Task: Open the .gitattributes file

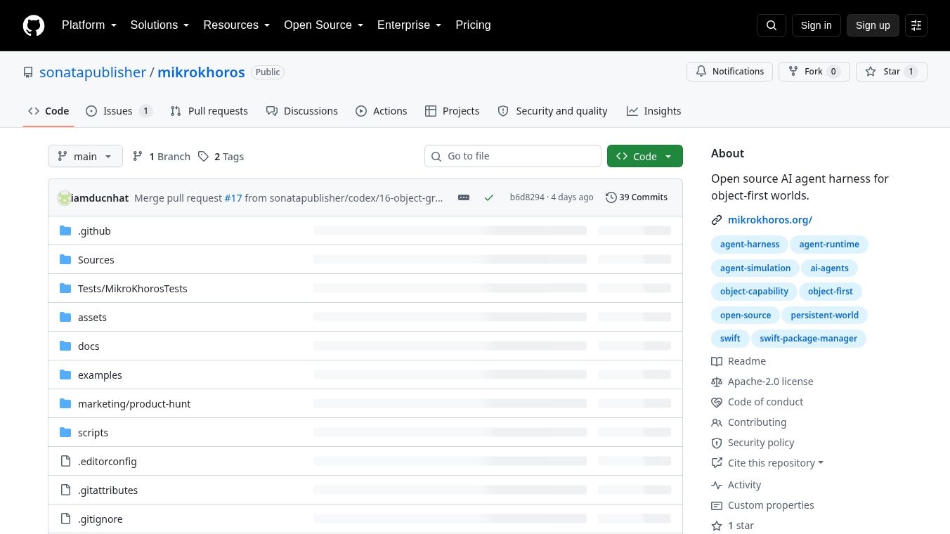Action: [108, 490]
